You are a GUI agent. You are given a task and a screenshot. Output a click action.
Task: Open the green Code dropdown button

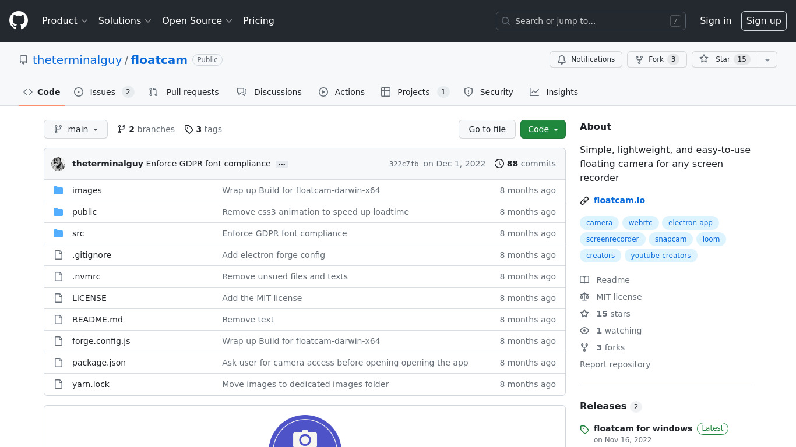click(543, 129)
